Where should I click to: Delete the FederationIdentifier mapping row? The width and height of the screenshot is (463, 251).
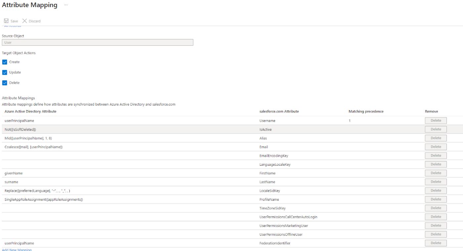coord(436,243)
